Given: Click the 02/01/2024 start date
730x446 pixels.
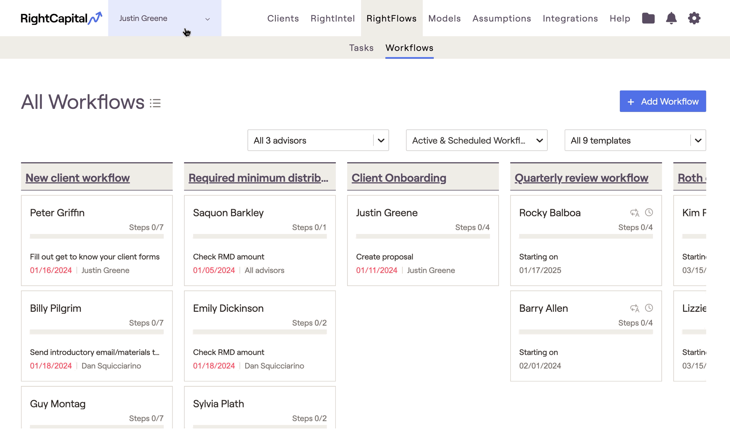Looking at the screenshot, I should pos(540,366).
